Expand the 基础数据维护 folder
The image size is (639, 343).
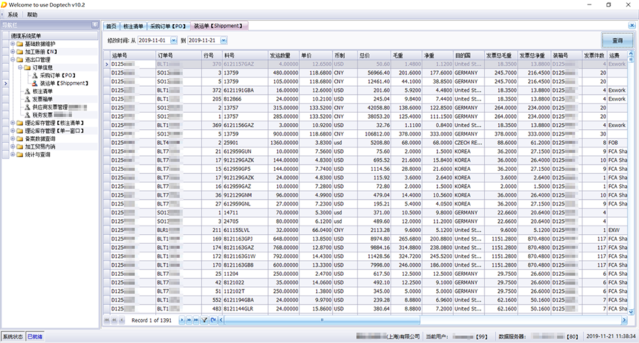coord(12,44)
